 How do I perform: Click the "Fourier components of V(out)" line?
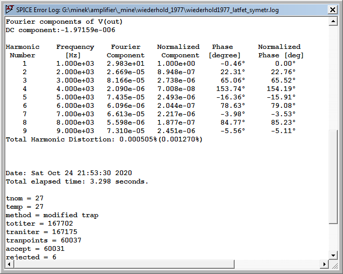click(x=64, y=22)
